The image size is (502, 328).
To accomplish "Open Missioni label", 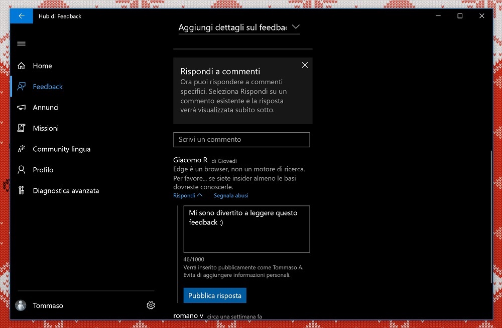I will coord(46,128).
